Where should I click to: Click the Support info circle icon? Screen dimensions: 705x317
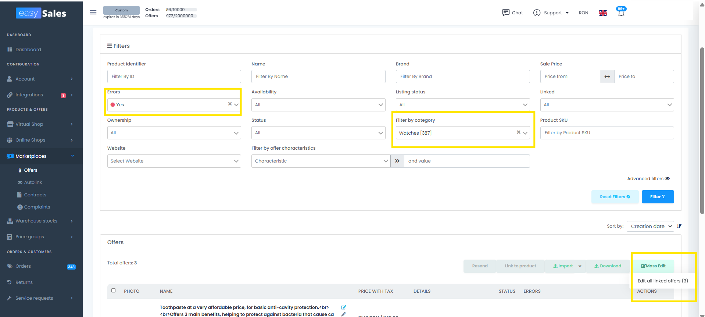pos(537,13)
